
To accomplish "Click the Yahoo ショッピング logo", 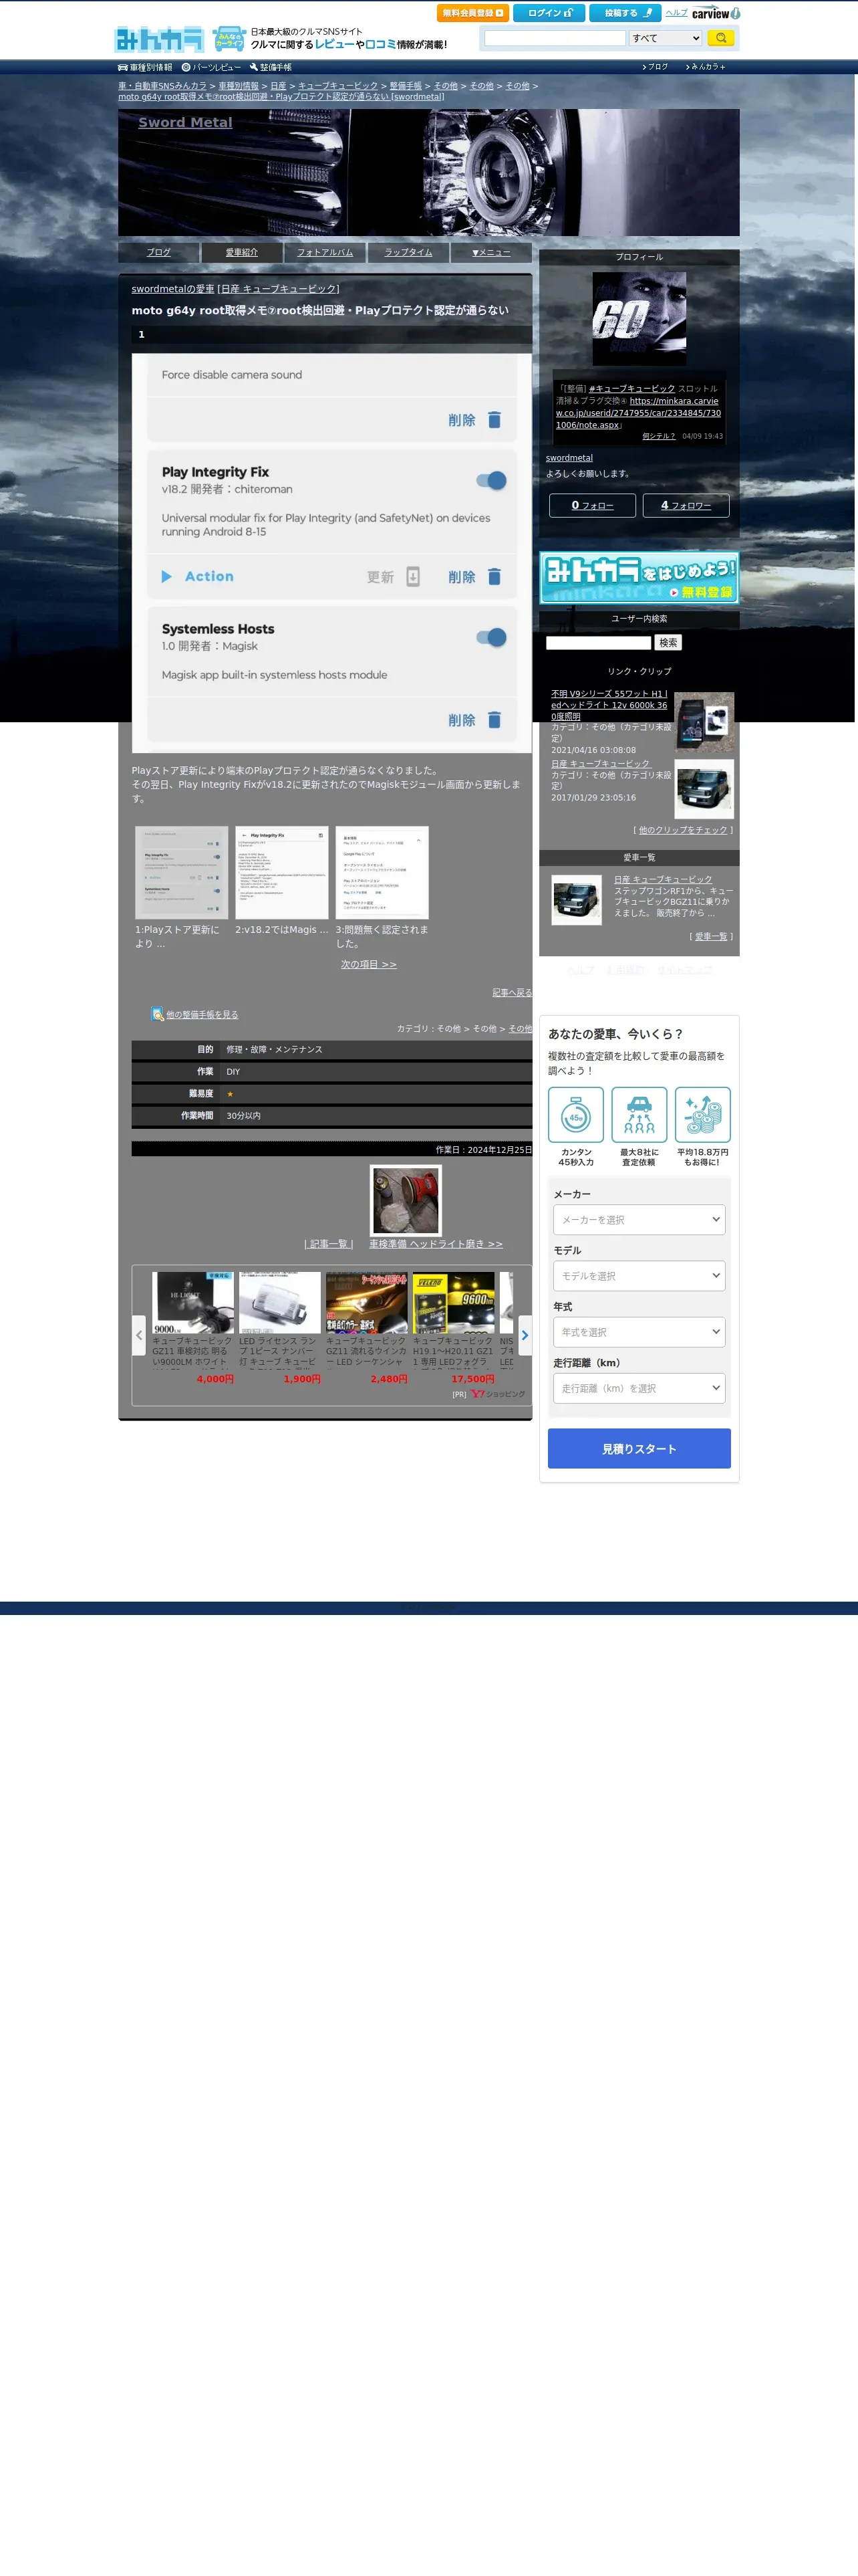I will pos(497,1394).
